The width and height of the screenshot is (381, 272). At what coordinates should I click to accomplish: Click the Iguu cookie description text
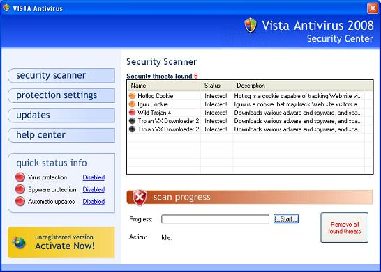298,104
